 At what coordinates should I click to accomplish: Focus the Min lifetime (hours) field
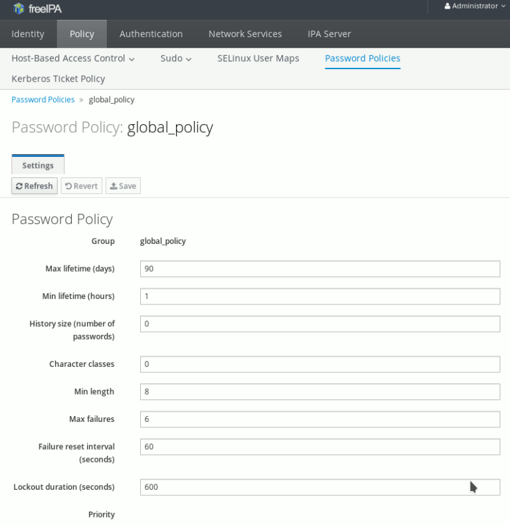pos(320,296)
